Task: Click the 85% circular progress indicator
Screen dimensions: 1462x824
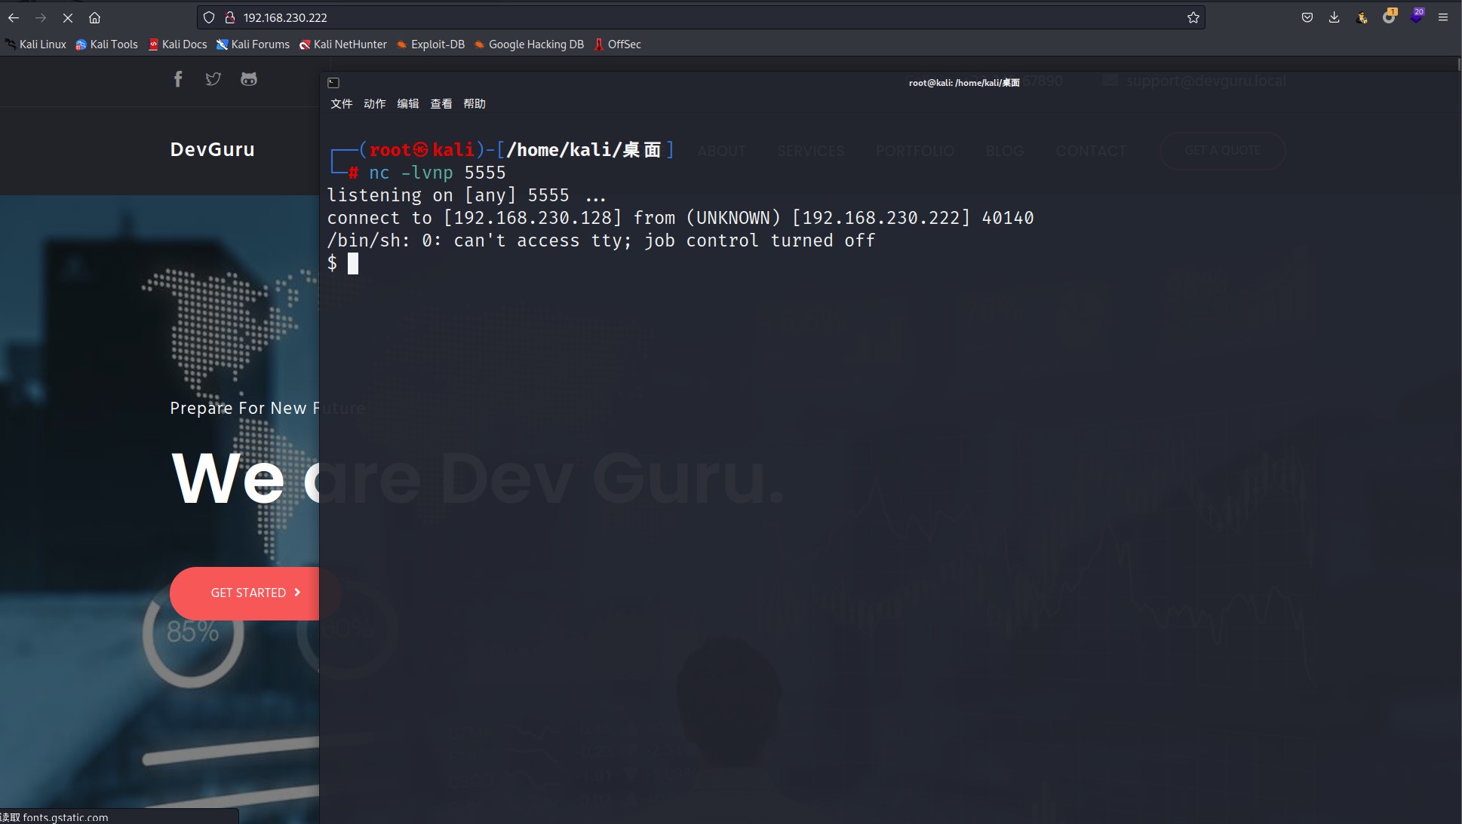Action: [193, 632]
